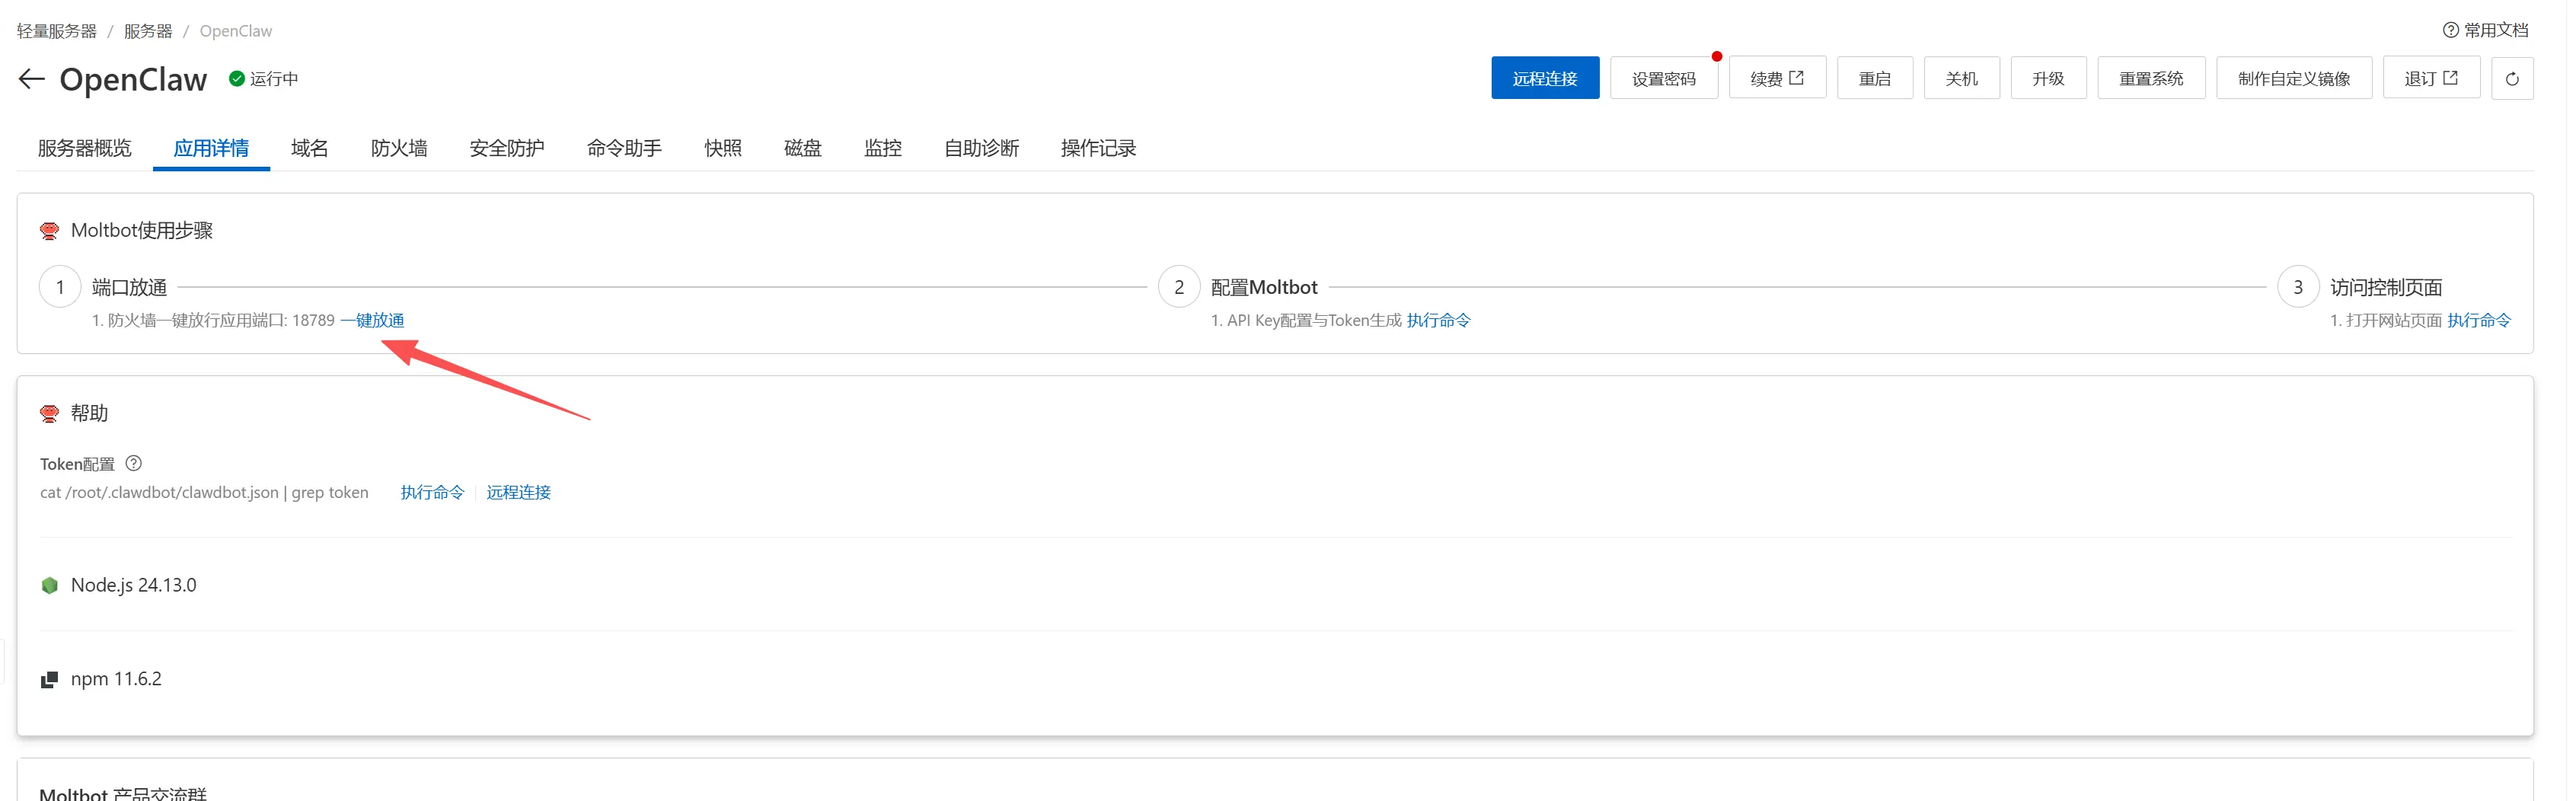The height and width of the screenshot is (801, 2576).
Task: Click the Node.js green hexagon icon
Action: [x=49, y=585]
